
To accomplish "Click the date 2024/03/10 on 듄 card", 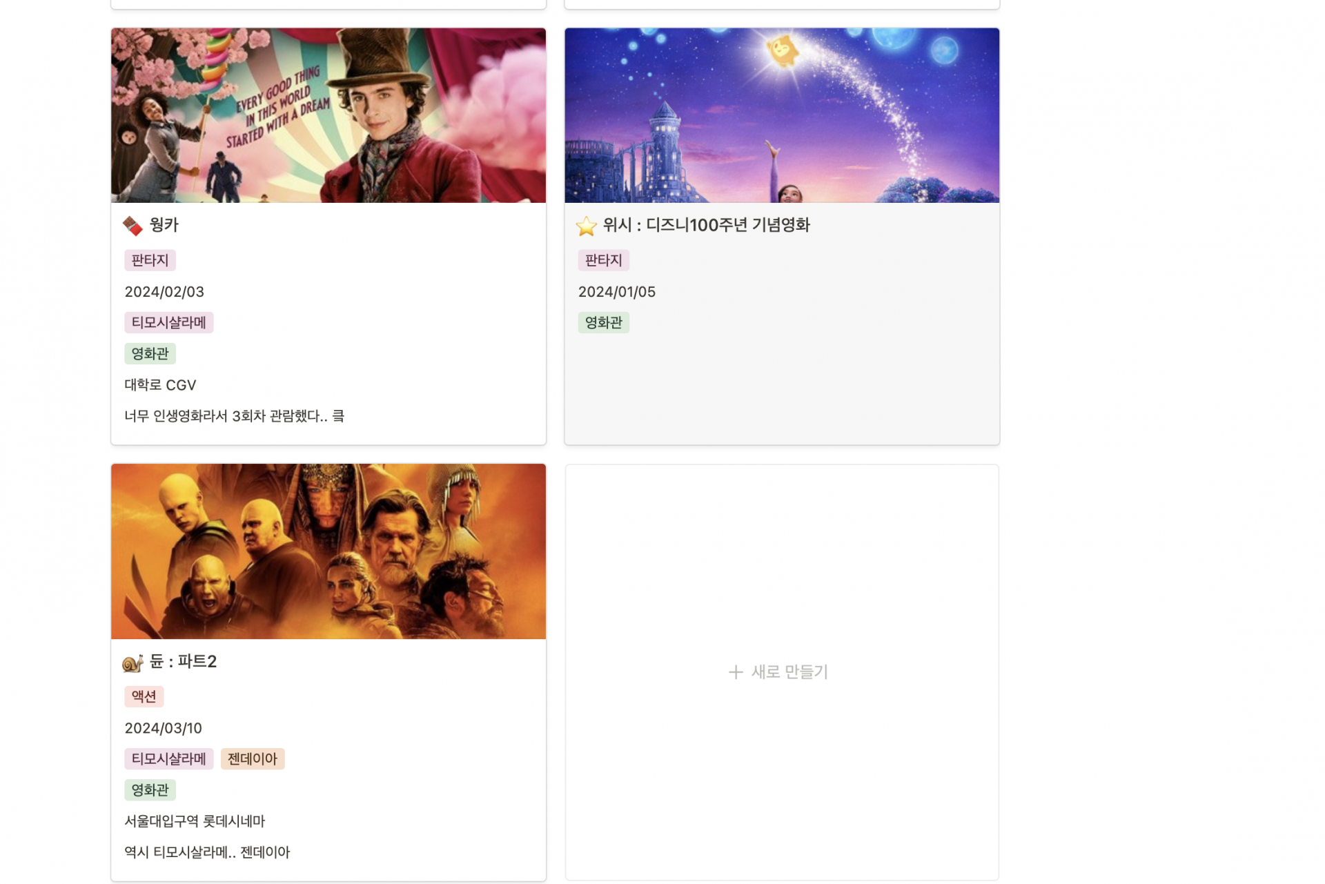I will 164,728.
